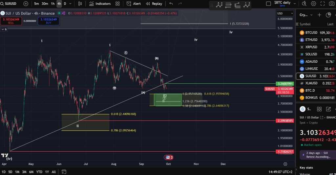
Task: Select the 1Y date range
Action: point(47,172)
